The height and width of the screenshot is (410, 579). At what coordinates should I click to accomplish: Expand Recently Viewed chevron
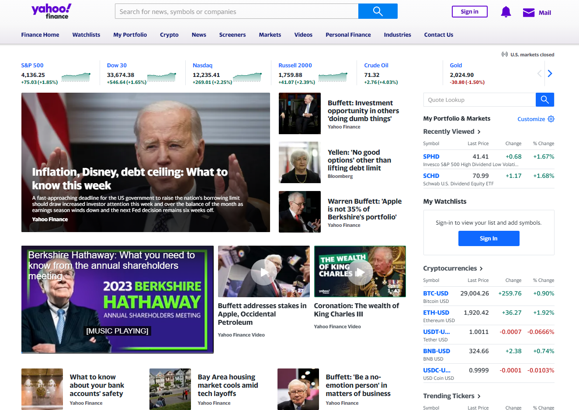[479, 132]
